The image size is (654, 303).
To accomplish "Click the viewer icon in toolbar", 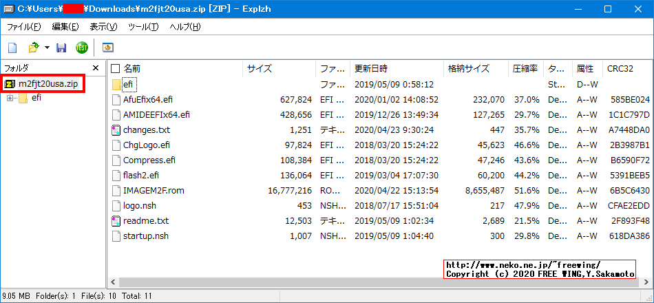I will (109, 48).
